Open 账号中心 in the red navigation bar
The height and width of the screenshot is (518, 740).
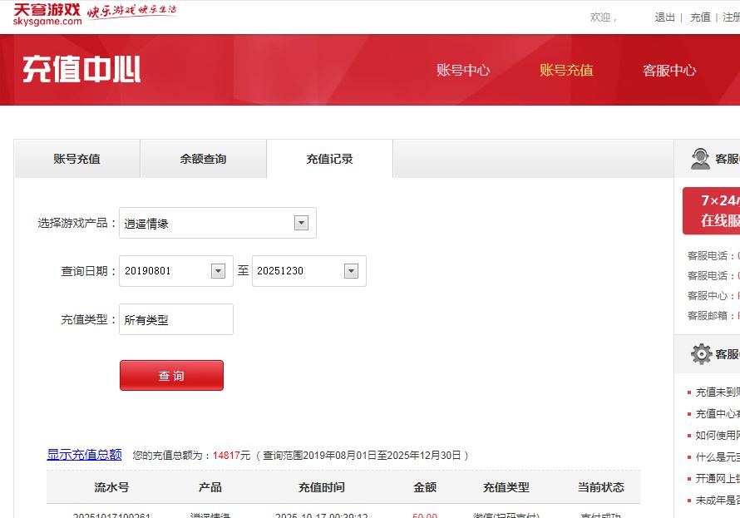pos(463,71)
